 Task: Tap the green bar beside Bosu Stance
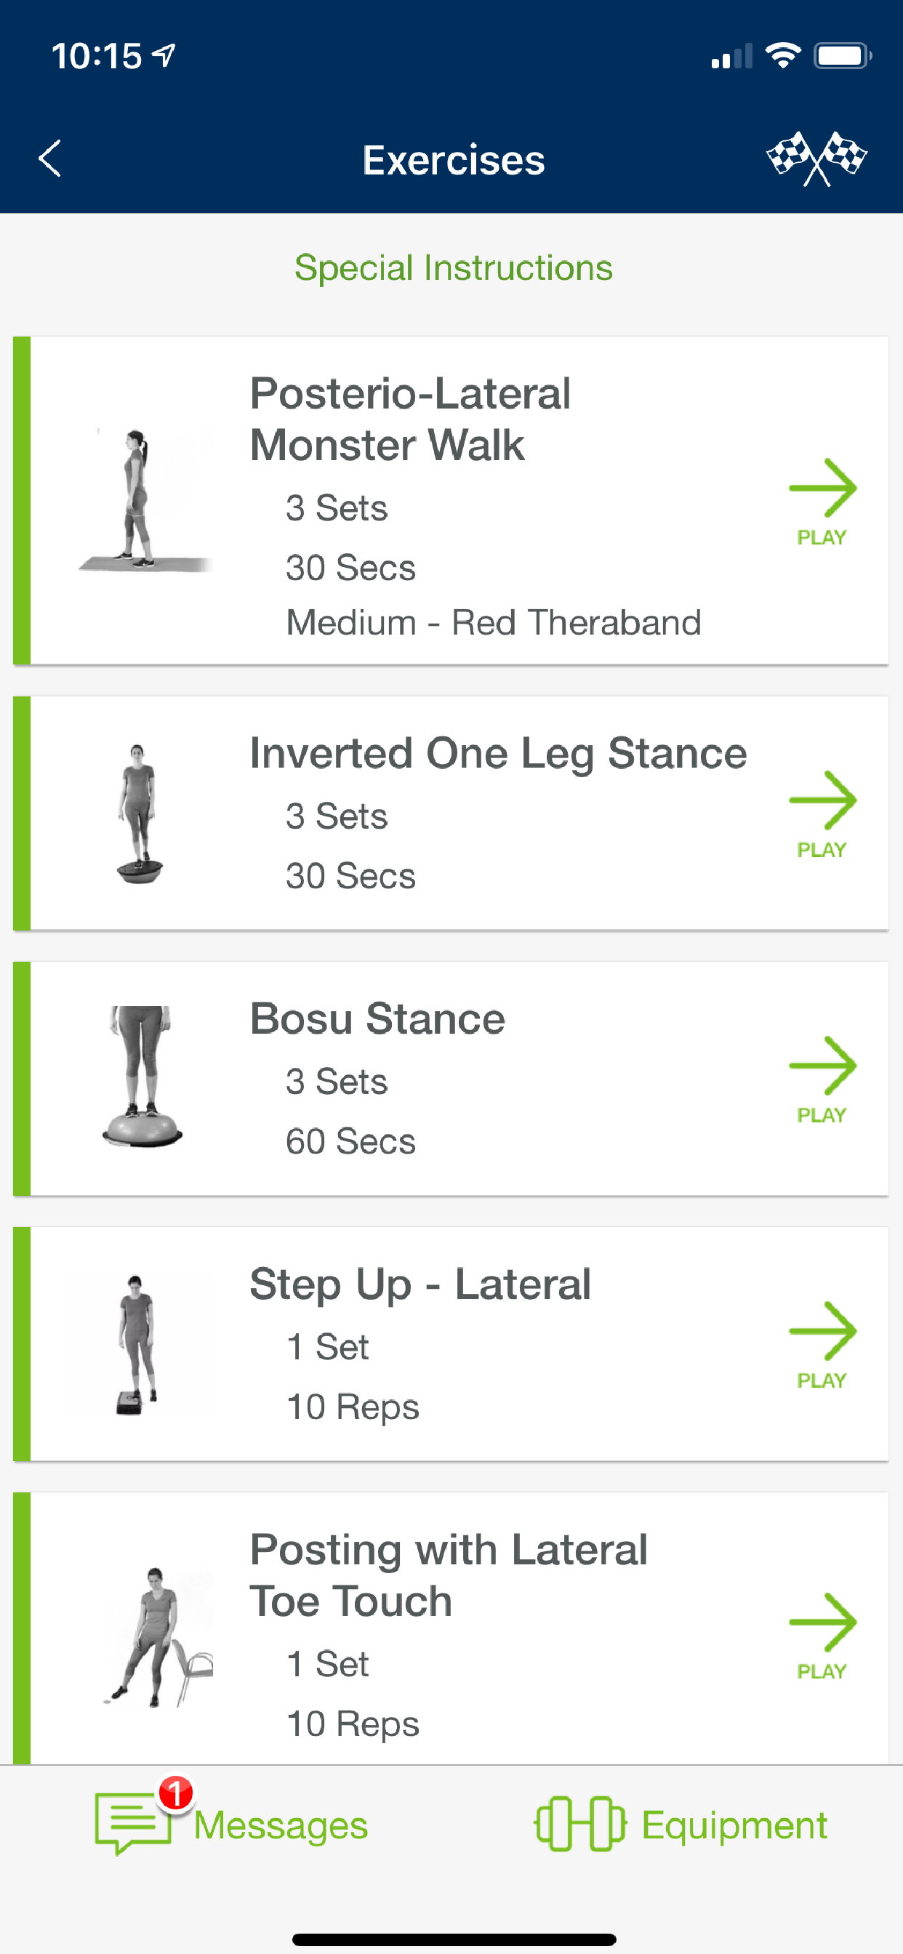pos(20,1077)
